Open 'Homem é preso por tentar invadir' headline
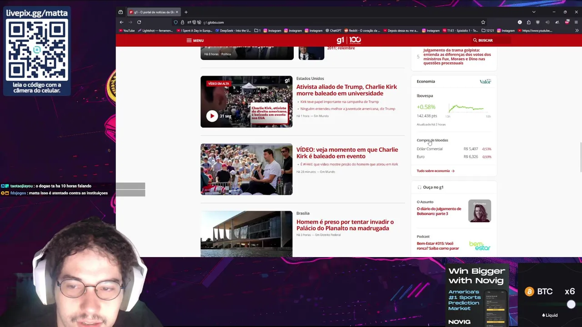 click(x=345, y=225)
